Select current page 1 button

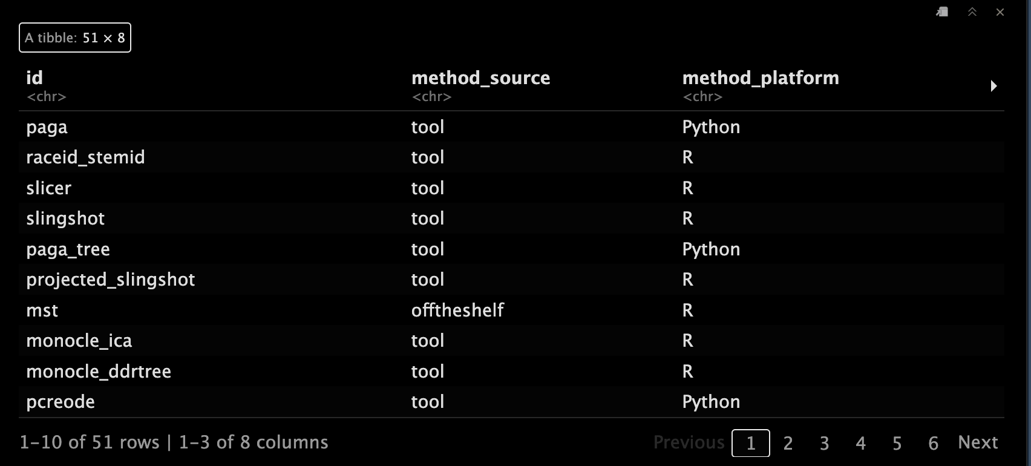(x=750, y=443)
